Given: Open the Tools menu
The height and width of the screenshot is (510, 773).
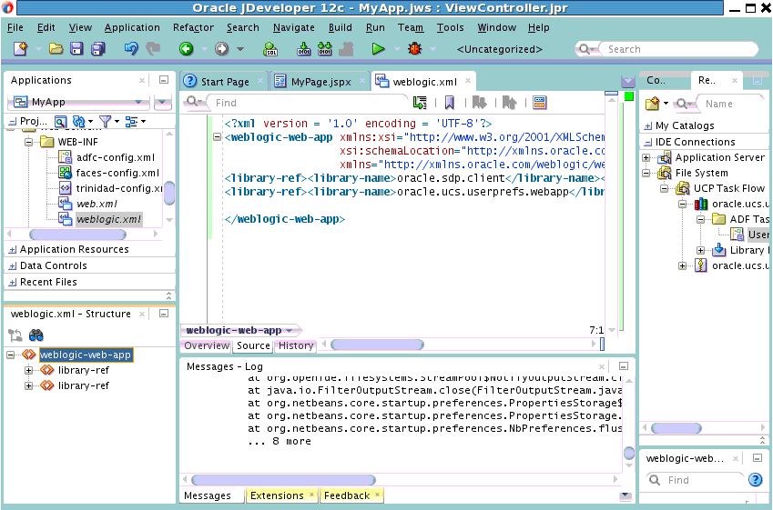Looking at the screenshot, I should (x=450, y=27).
